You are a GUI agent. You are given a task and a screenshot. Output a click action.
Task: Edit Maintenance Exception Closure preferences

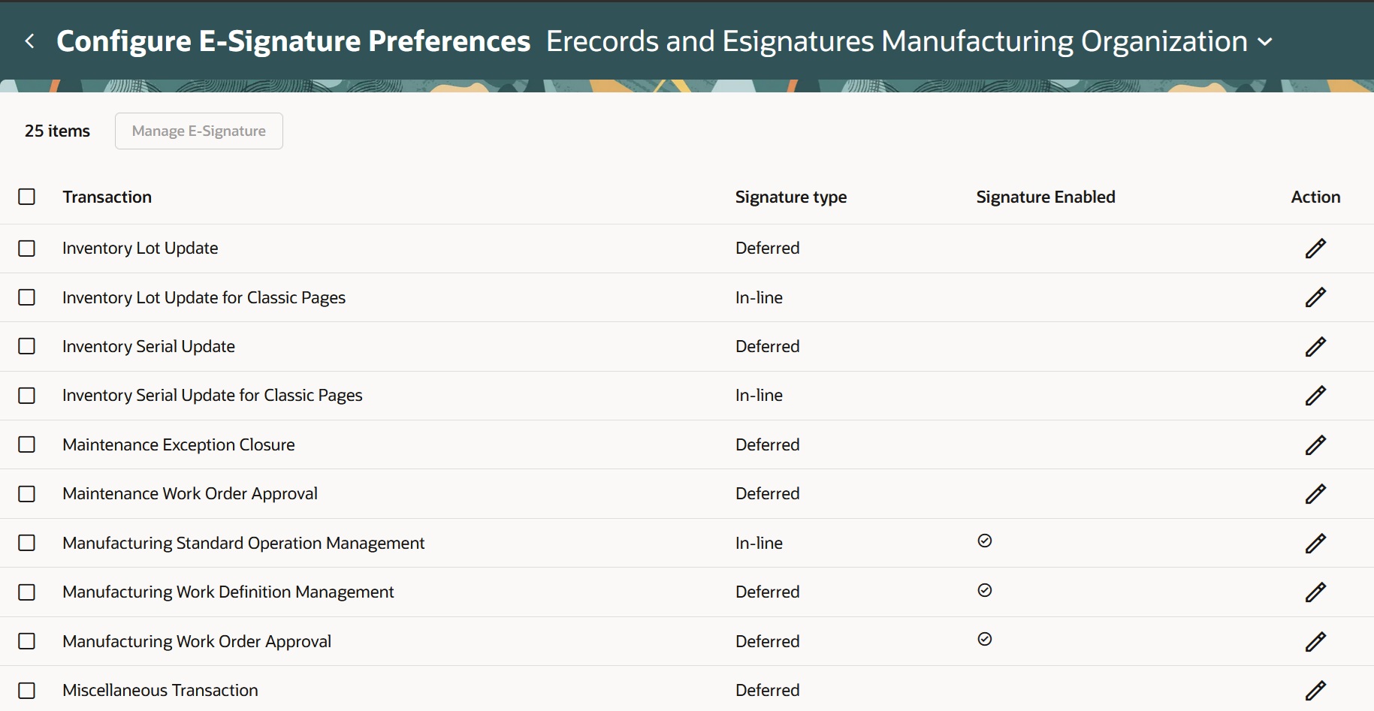click(x=1315, y=445)
